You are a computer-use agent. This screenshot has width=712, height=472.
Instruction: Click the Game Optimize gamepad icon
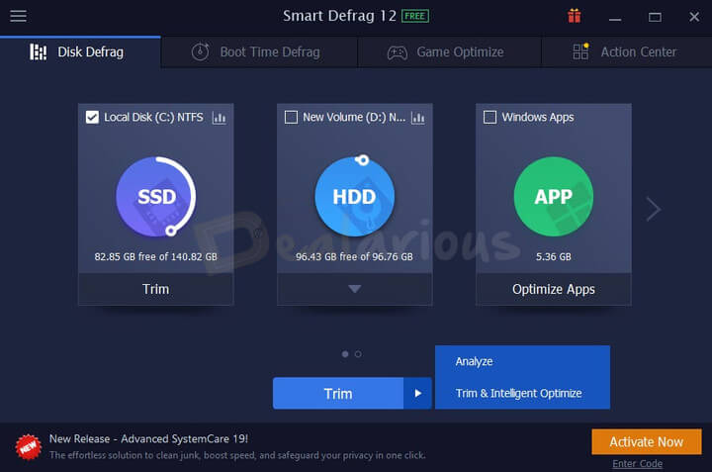click(x=398, y=52)
